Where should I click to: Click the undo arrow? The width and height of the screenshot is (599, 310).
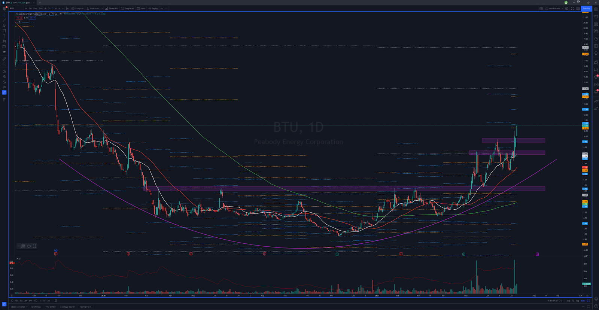(162, 8)
